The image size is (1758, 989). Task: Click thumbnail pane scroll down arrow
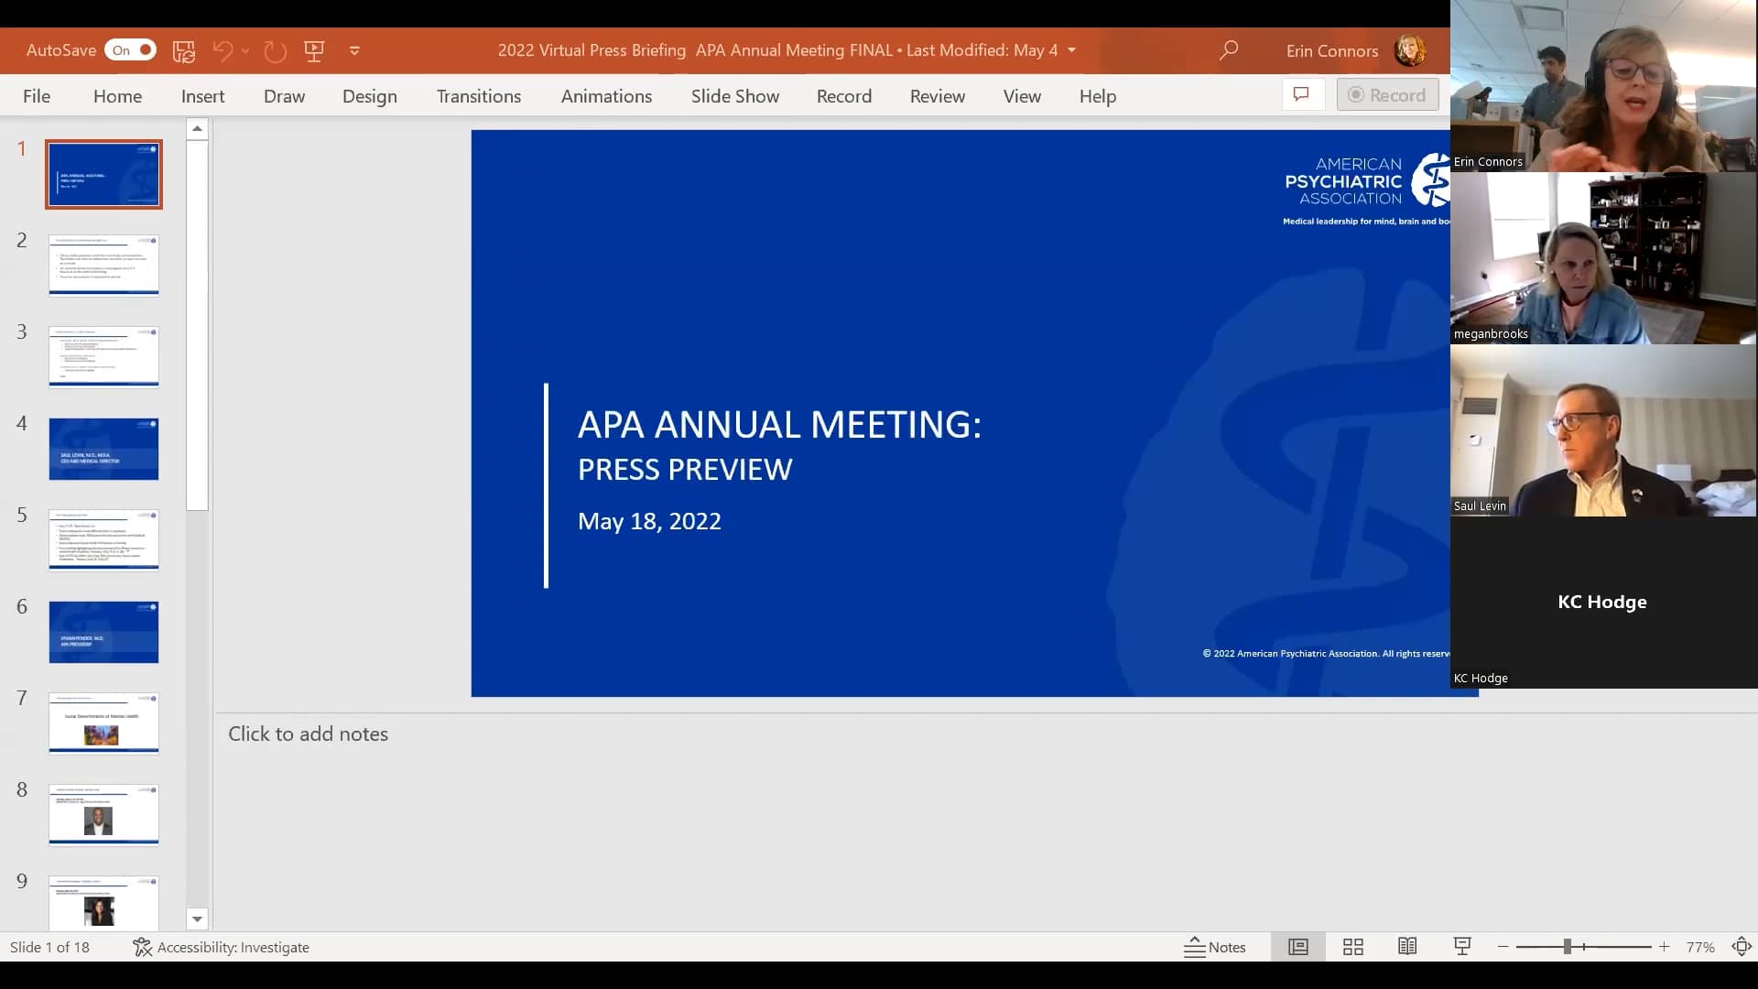[197, 918]
